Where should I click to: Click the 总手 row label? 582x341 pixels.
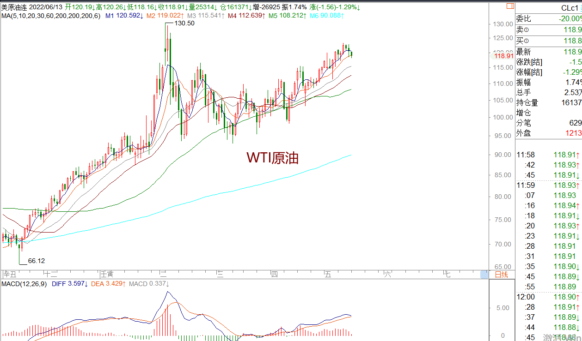(x=524, y=93)
